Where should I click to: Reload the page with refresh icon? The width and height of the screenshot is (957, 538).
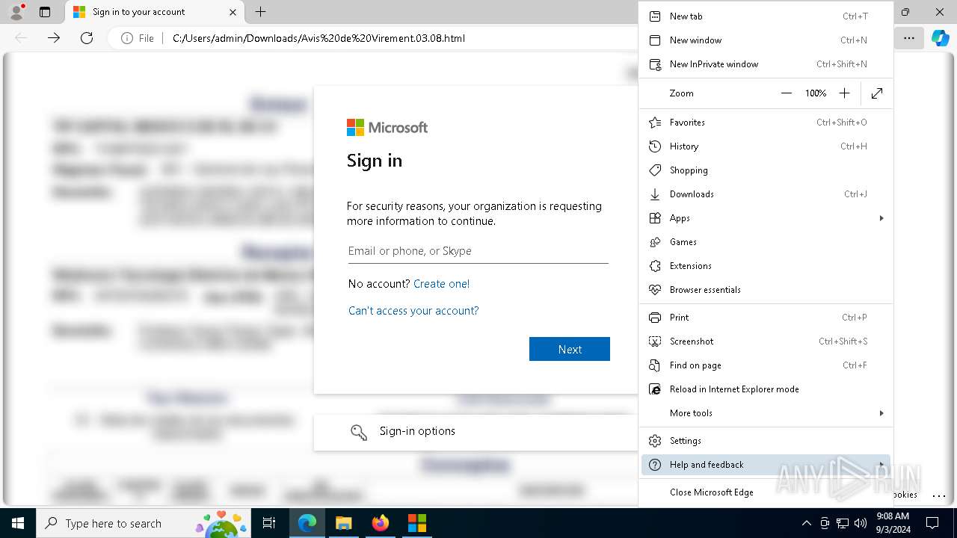point(87,38)
